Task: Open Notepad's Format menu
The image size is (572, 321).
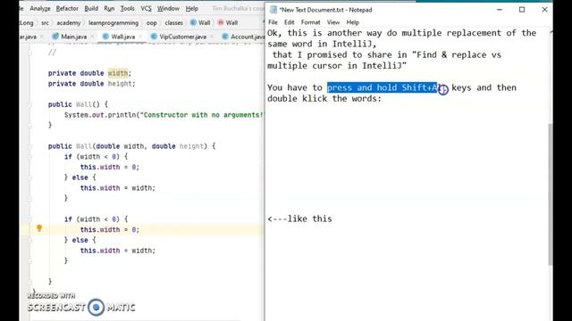Action: coord(310,22)
